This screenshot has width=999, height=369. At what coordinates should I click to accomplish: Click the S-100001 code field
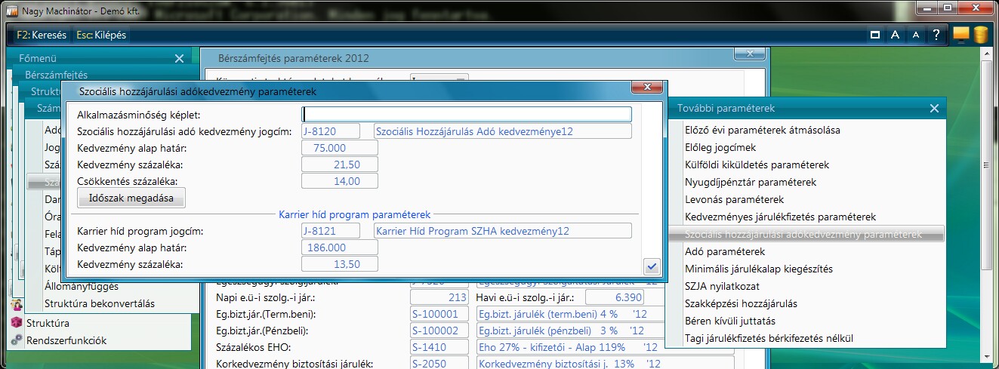coord(439,315)
